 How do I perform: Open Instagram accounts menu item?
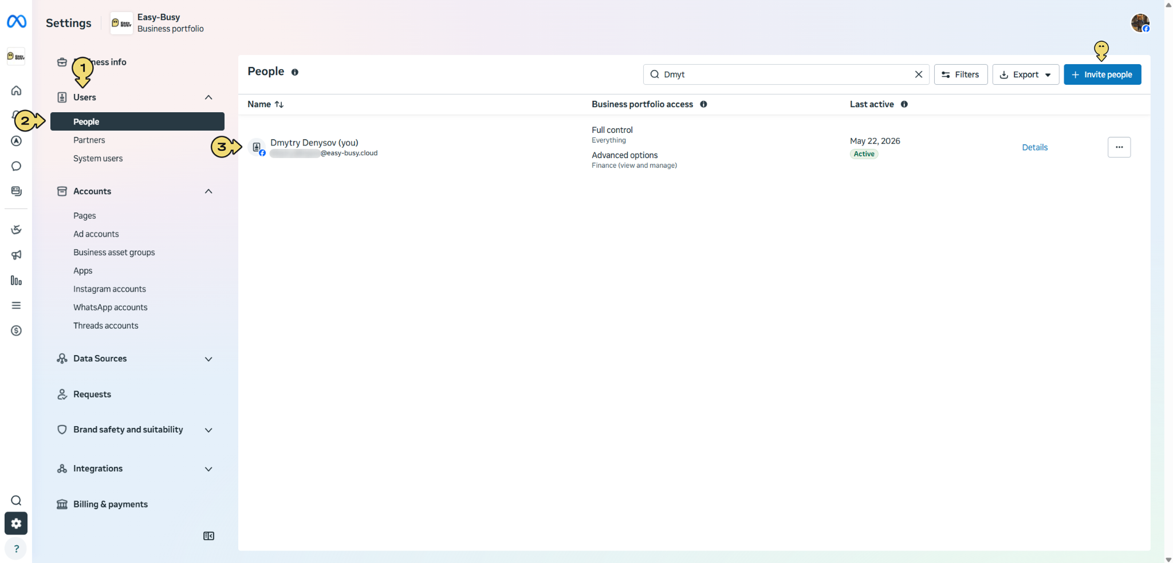(109, 289)
